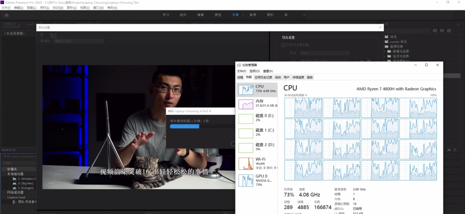Click the 延迟与回声 folder icon
Viewport: 465px width, 214px height.
(x=389, y=56)
